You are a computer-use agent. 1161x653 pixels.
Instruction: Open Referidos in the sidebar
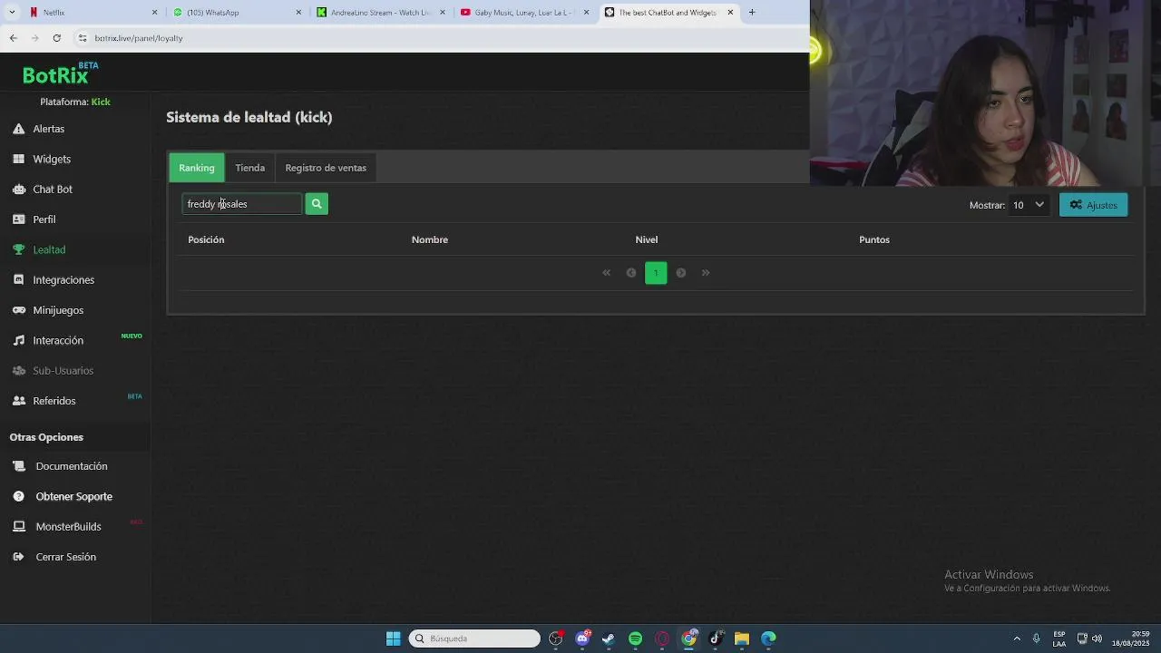(x=54, y=401)
